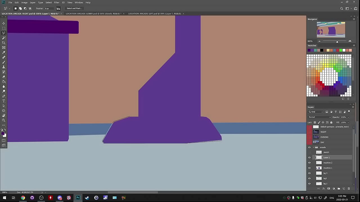Screen dimensions: 360x202
Task: Click the foreground purple color swatch
Action: (x=3, y=134)
